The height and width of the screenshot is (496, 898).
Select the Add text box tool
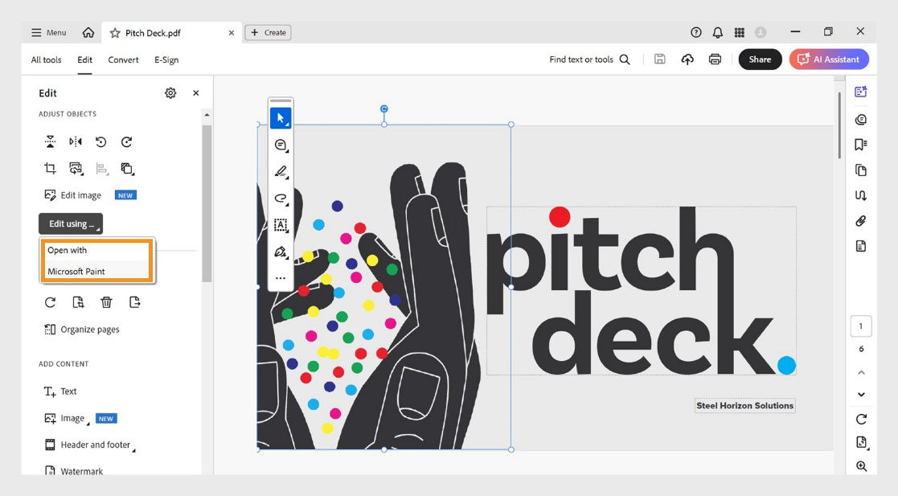tap(281, 225)
